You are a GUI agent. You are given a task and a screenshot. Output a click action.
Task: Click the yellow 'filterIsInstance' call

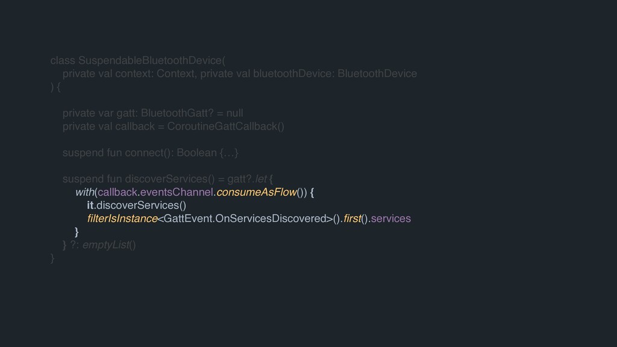[122, 219]
